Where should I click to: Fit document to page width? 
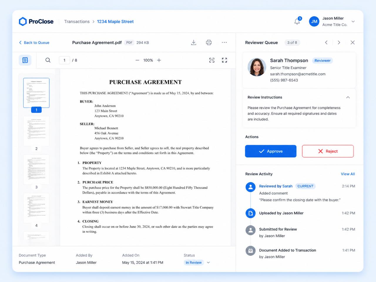coord(212,60)
